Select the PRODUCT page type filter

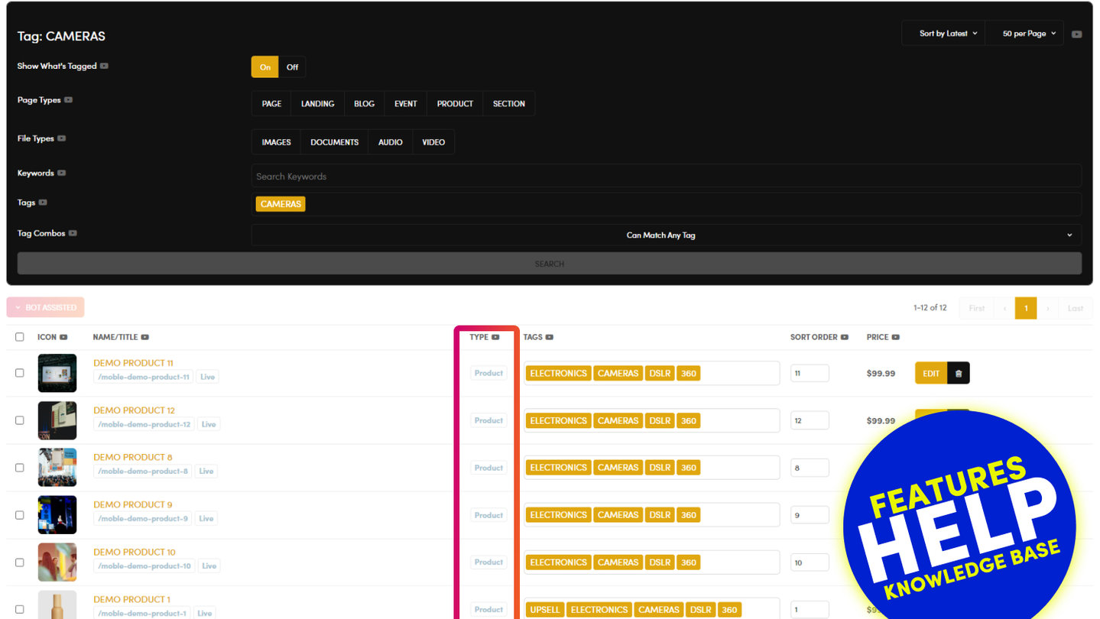pos(455,104)
